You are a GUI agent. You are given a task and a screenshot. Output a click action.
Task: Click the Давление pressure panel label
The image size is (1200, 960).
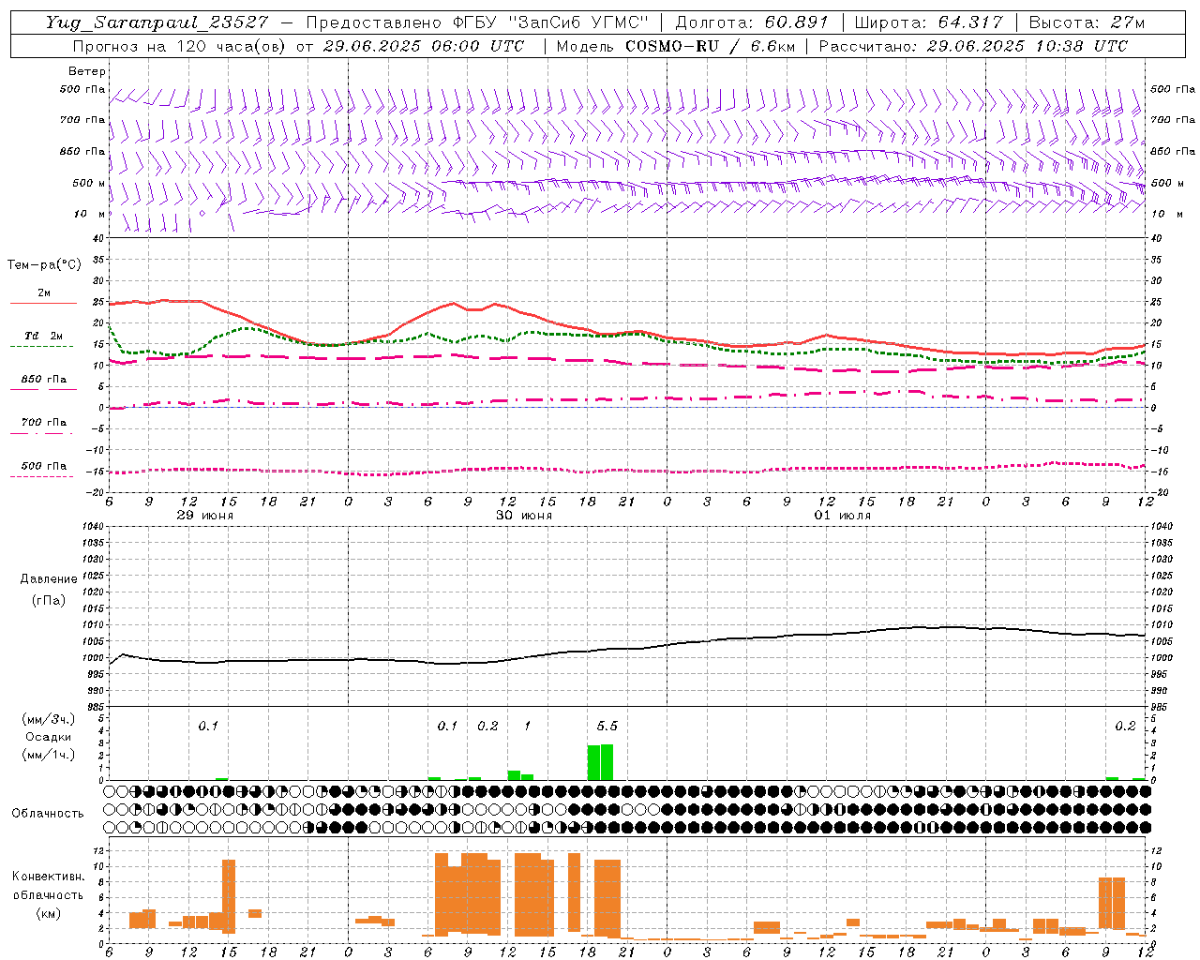point(49,579)
